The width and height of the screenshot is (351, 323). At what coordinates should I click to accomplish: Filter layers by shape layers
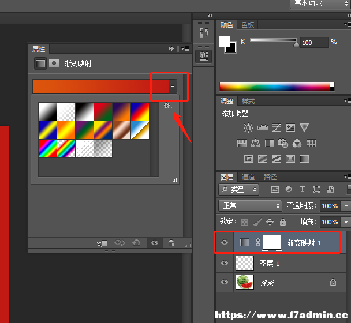316,189
